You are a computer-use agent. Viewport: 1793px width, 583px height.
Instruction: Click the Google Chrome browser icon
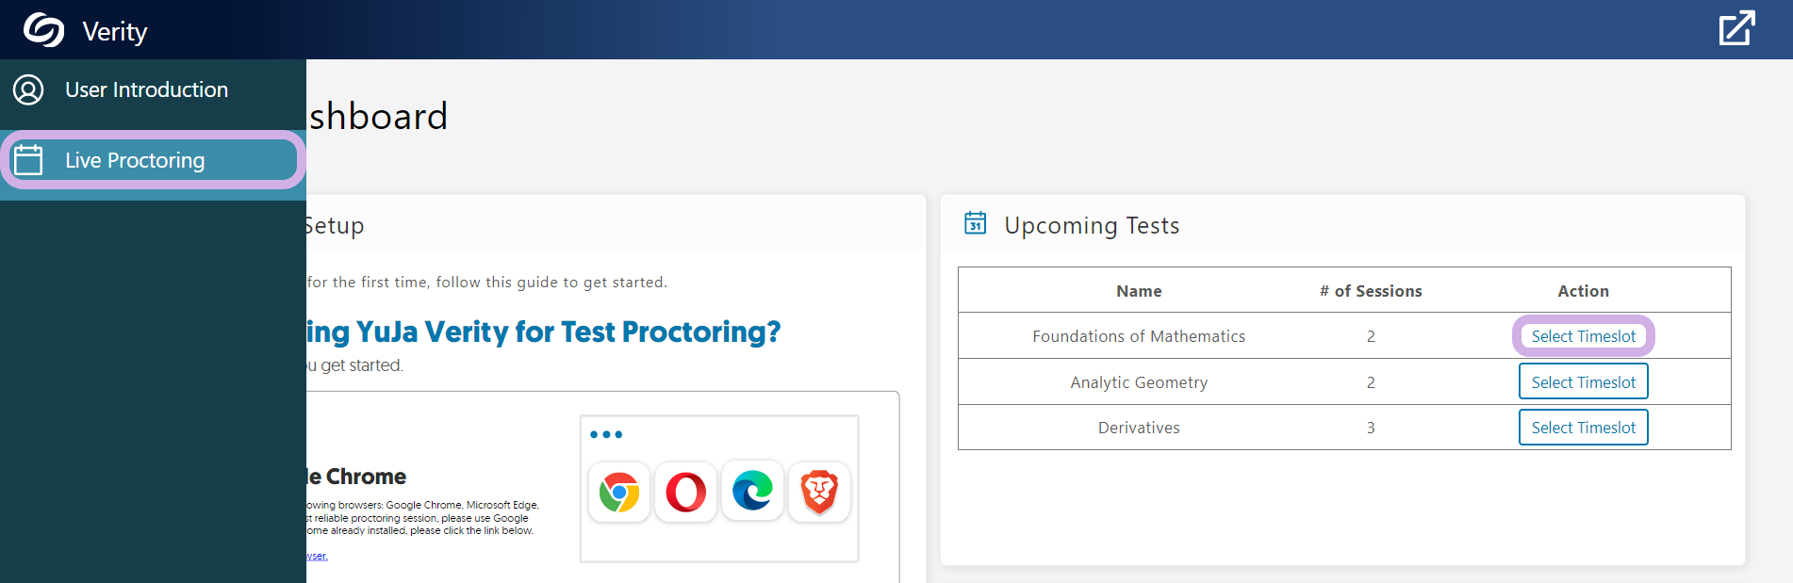pos(619,492)
